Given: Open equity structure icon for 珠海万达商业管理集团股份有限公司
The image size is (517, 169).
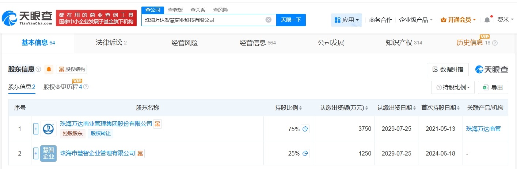Looking at the screenshot, I should (157, 124).
